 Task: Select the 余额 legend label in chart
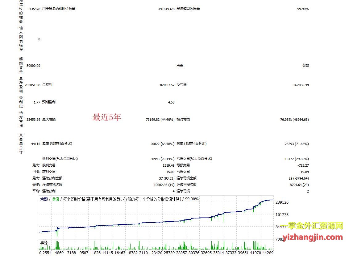(x=44, y=199)
